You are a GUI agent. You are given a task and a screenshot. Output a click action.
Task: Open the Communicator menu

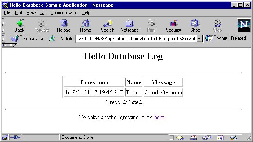point(64,12)
